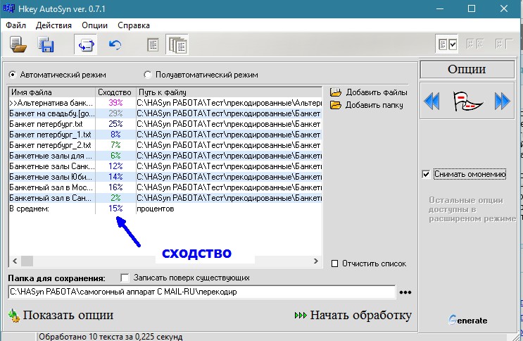Screen dimensions: 523x341
Task: Click Добавить папку label
Action: pyautogui.click(x=374, y=105)
